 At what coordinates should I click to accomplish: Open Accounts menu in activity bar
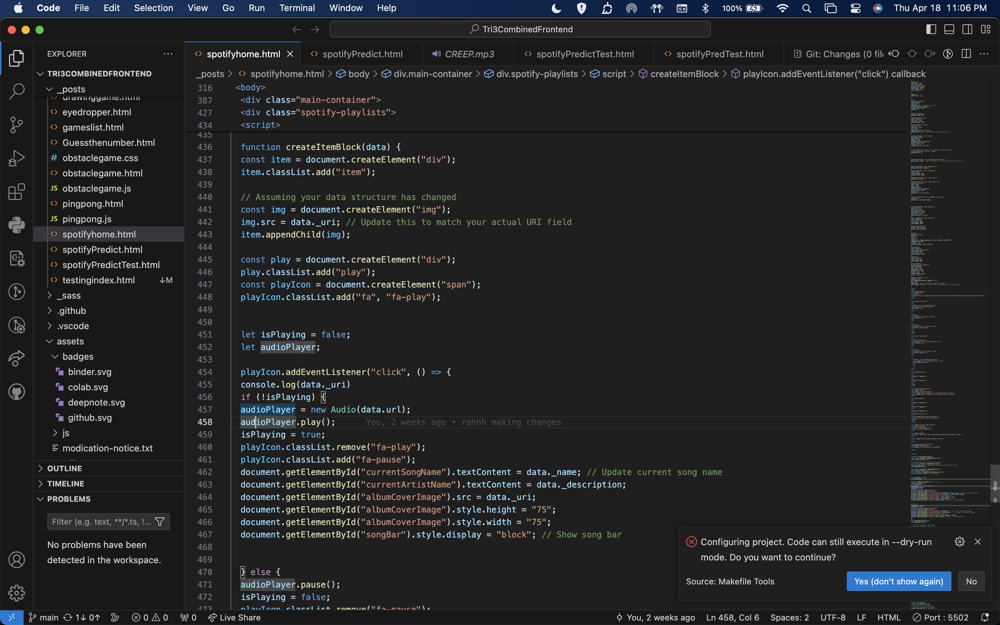click(17, 560)
